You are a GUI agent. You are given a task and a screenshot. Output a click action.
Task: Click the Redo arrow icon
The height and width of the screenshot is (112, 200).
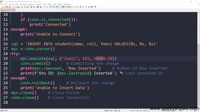coord(34,7)
